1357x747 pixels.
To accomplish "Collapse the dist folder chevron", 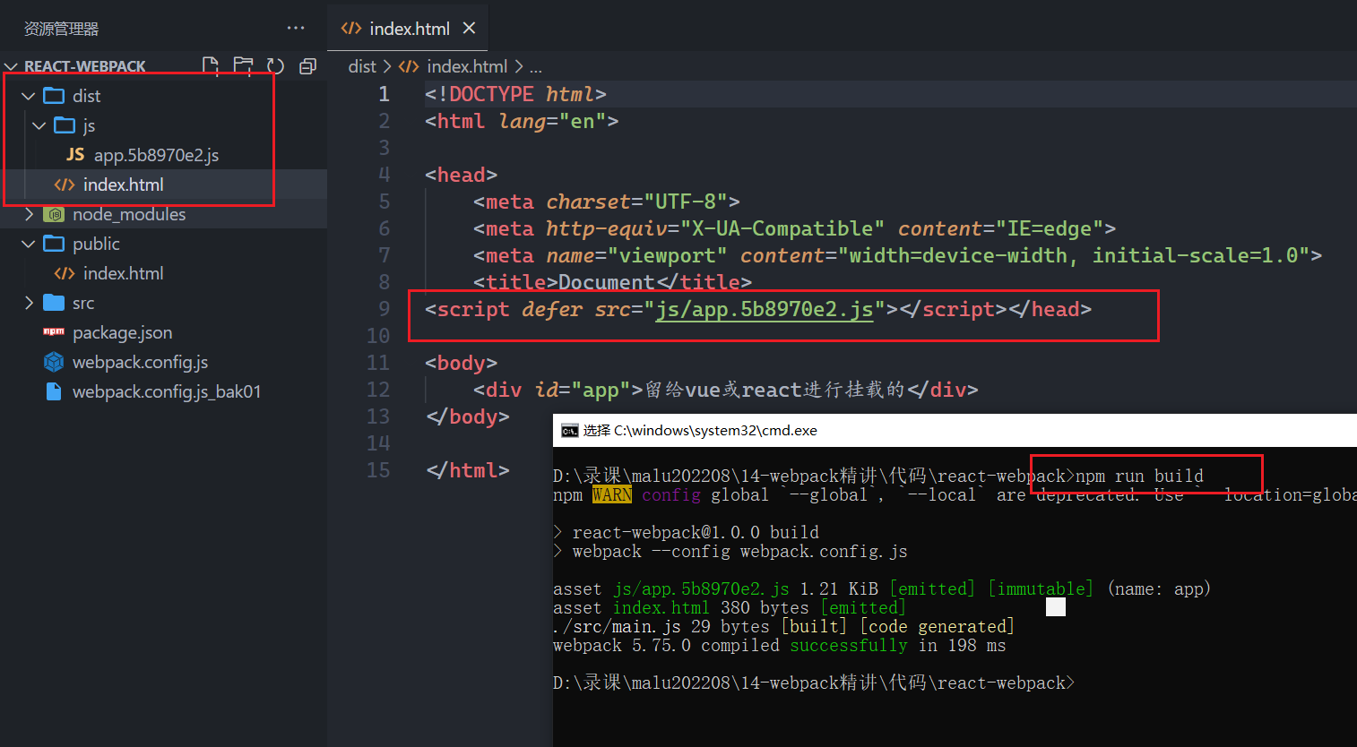I will coord(29,96).
